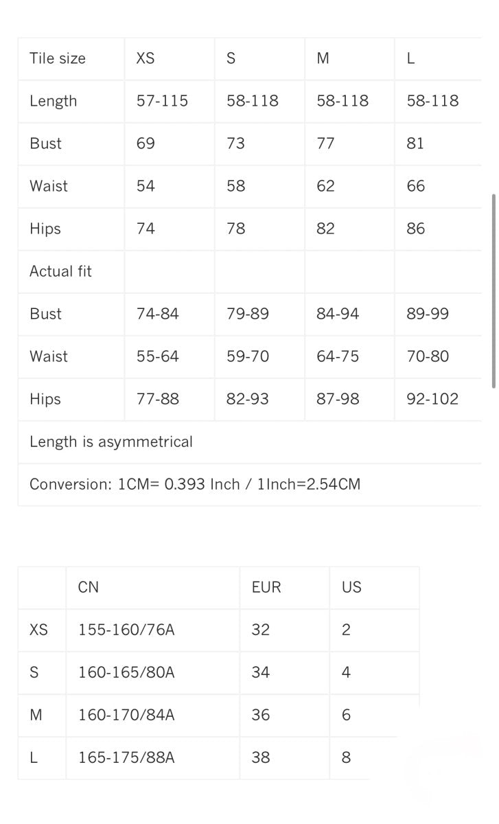Select EUR size 36 cell
The width and height of the screenshot is (499, 824).
261,715
